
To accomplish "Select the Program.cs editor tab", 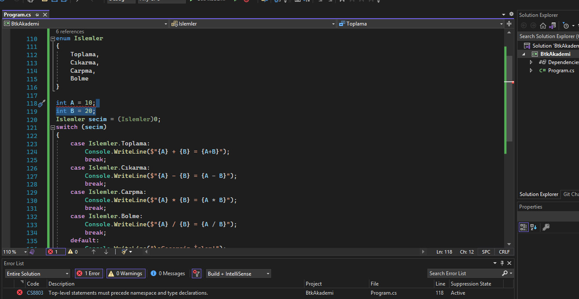I will (x=17, y=15).
